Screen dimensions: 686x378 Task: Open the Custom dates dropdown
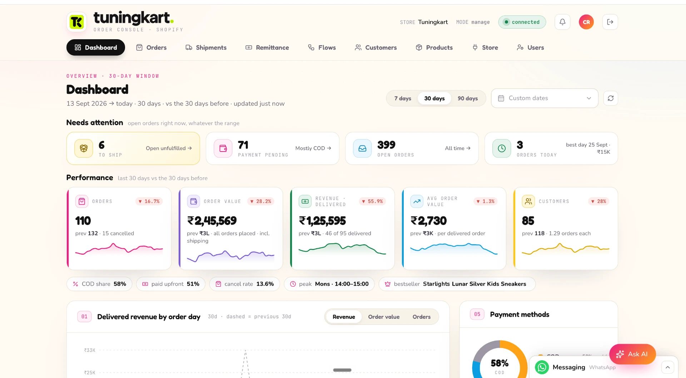[545, 98]
